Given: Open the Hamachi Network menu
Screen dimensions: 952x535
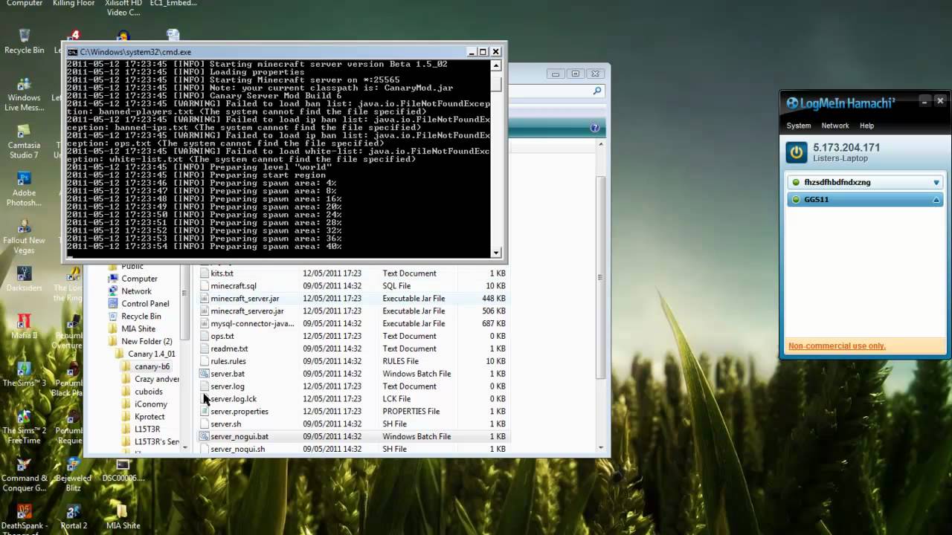Looking at the screenshot, I should (x=835, y=126).
